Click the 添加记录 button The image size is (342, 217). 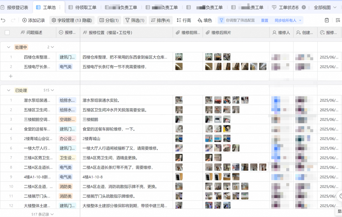(34, 20)
